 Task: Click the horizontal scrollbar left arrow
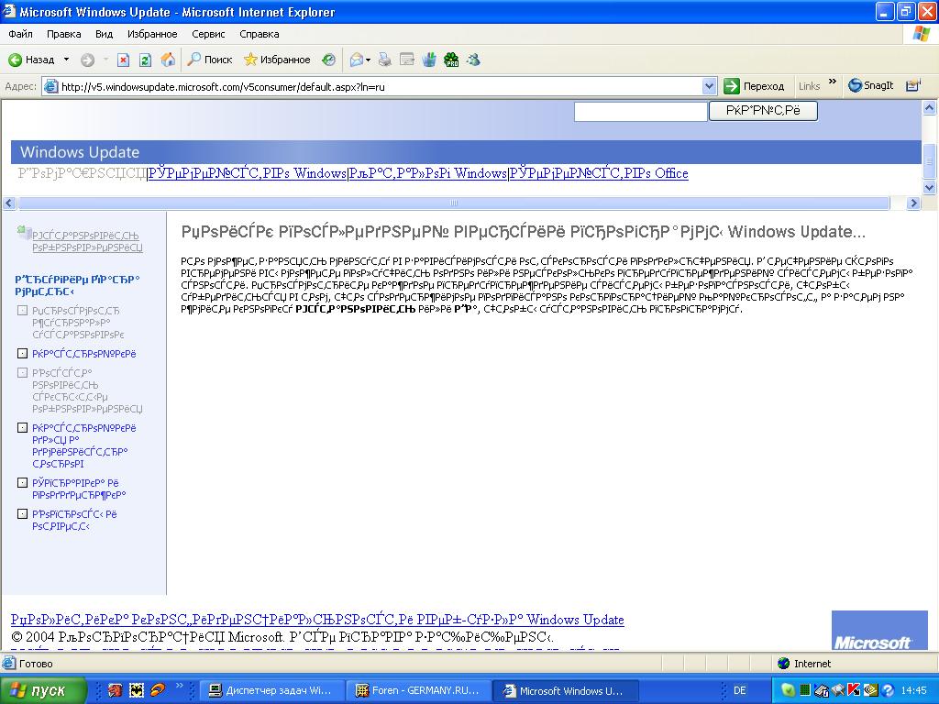[9, 203]
